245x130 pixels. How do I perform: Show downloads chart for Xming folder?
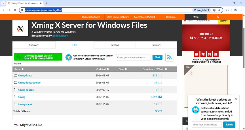(160, 97)
